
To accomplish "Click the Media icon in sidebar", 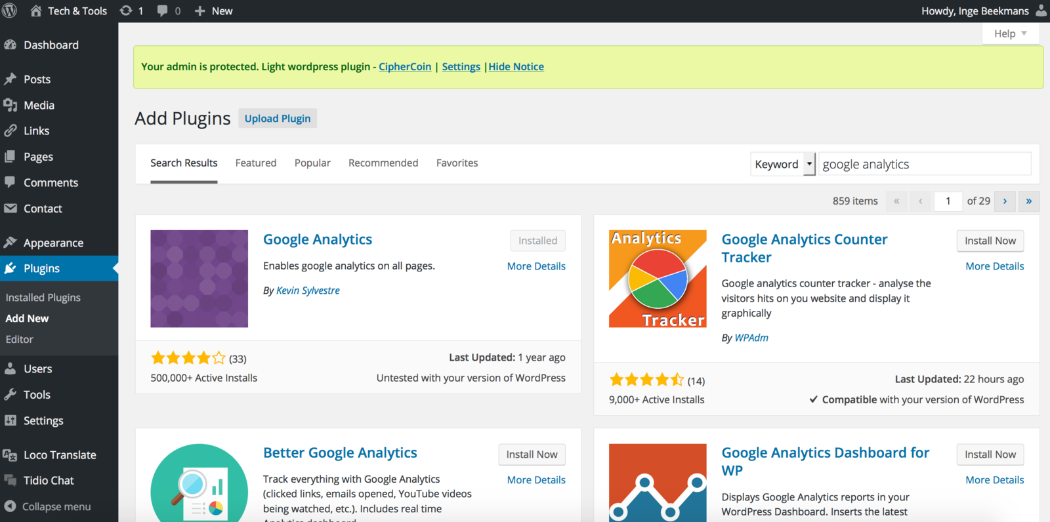I will tap(10, 105).
